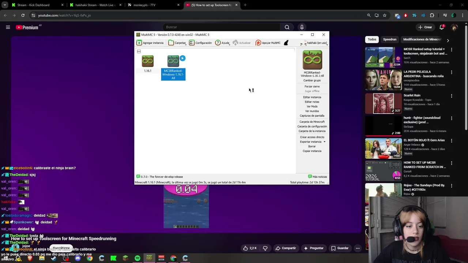Image resolution: width=468 pixels, height=263 pixels.
Task: Open the YouTube hamburger guide menu
Action: [x=8, y=27]
